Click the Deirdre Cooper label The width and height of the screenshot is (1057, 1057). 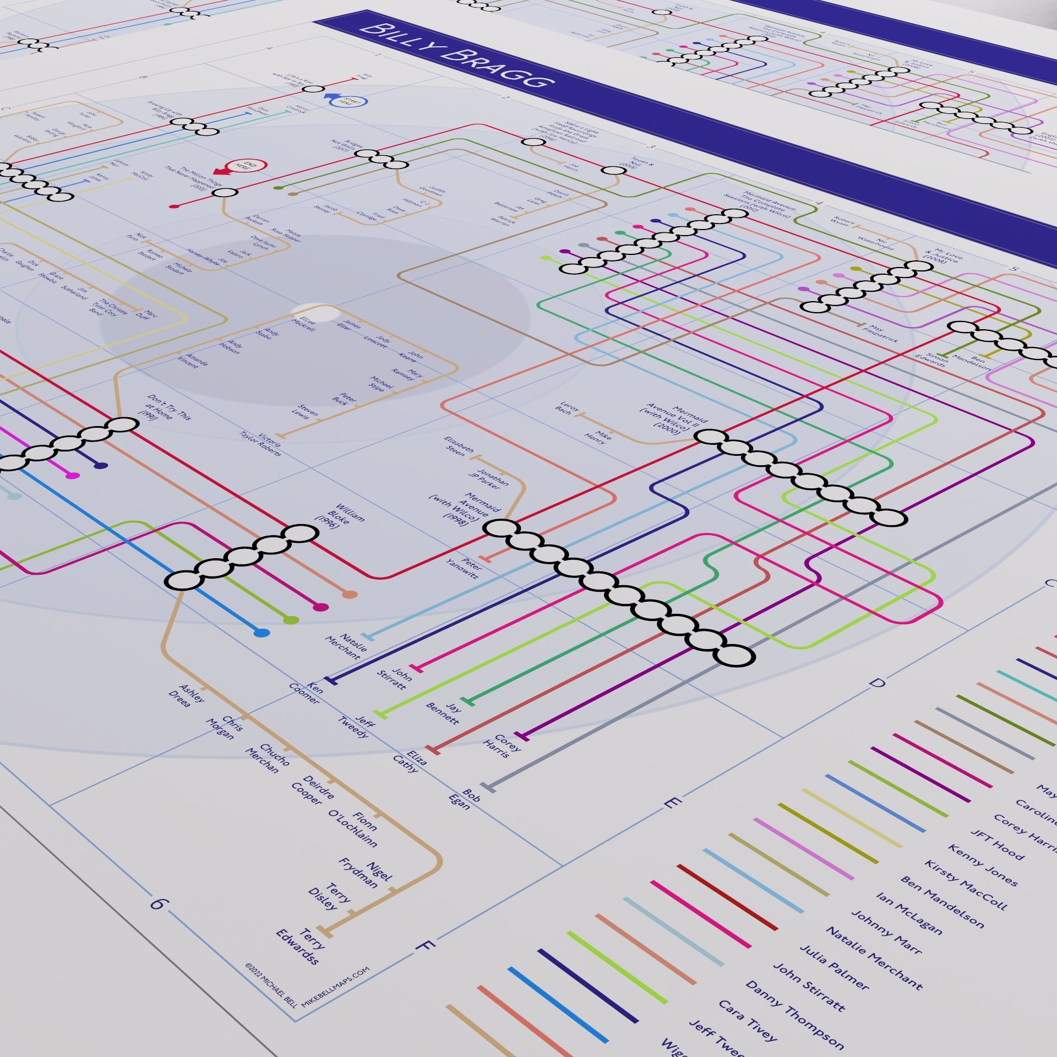[312, 791]
